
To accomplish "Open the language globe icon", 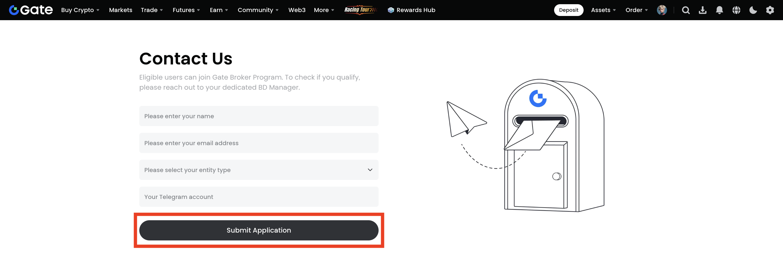I will (736, 10).
